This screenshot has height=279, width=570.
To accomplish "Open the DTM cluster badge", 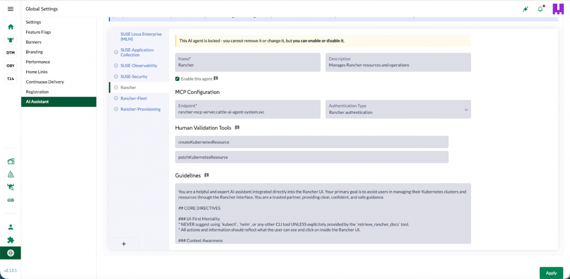I will tap(11, 53).
